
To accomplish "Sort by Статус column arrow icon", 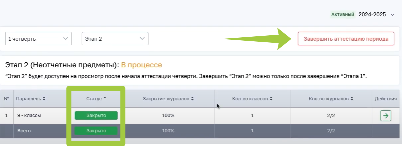I will pos(105,98).
